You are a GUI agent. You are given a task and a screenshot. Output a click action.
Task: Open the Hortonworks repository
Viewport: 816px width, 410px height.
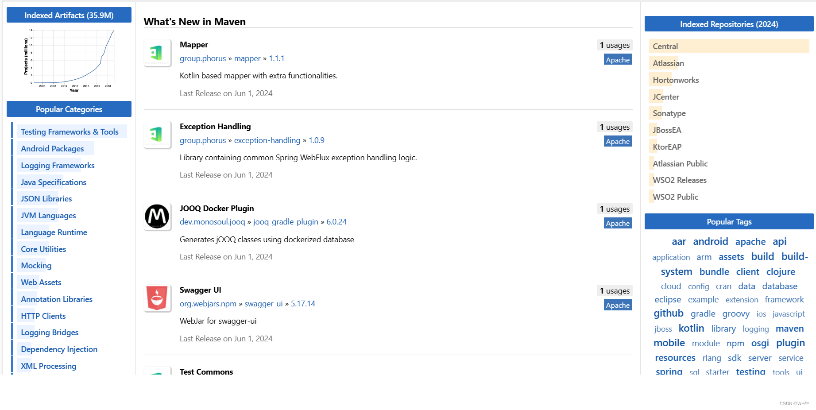coord(676,80)
